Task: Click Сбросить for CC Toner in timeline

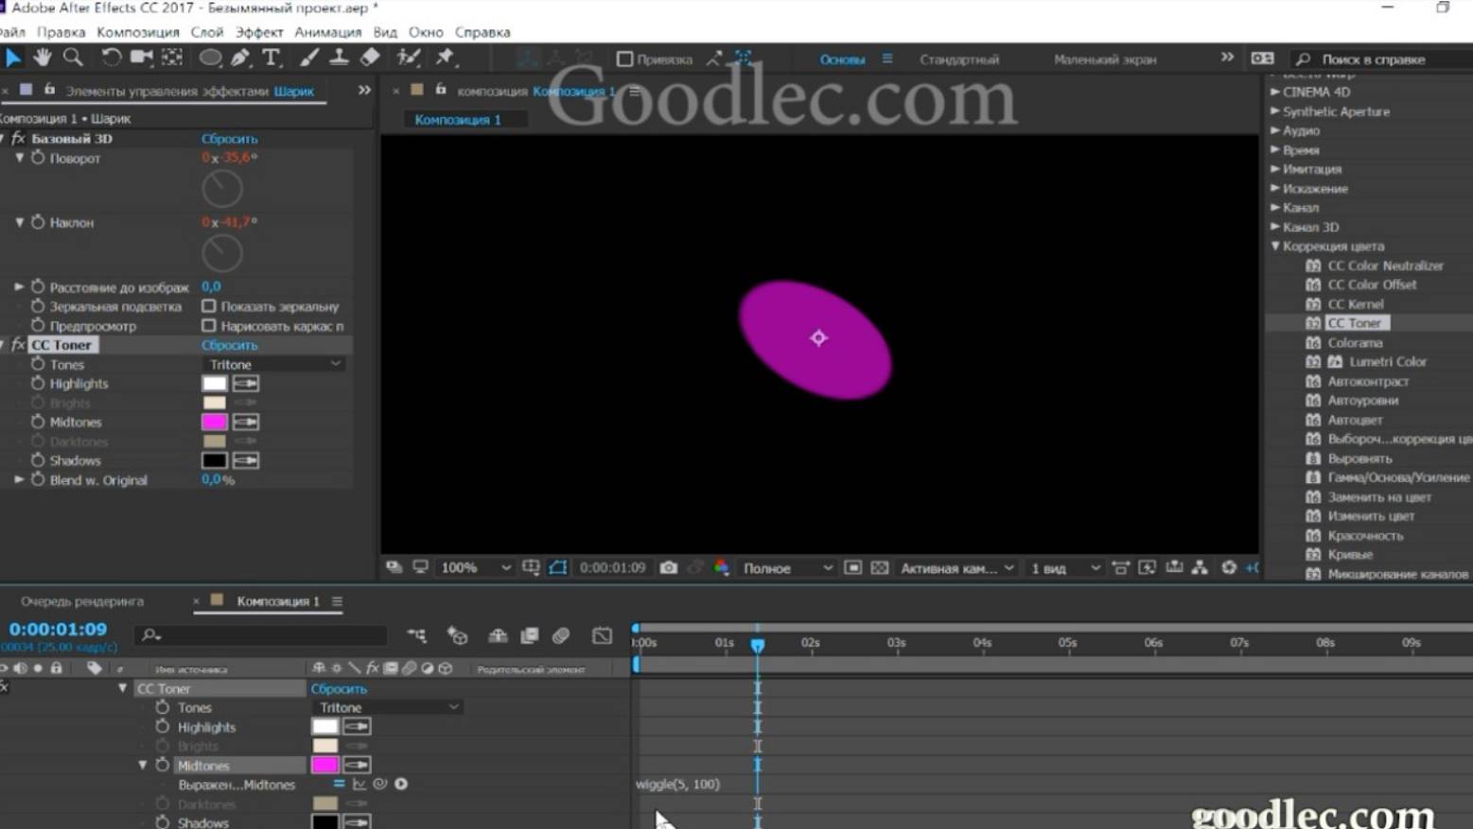Action: click(339, 688)
